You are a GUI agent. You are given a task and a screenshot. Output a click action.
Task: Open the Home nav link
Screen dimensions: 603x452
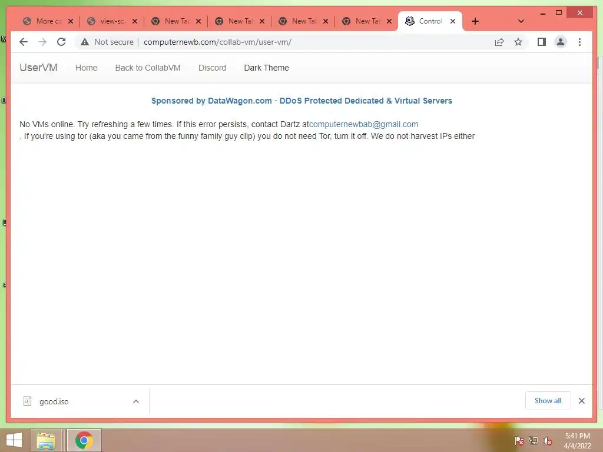coord(86,68)
